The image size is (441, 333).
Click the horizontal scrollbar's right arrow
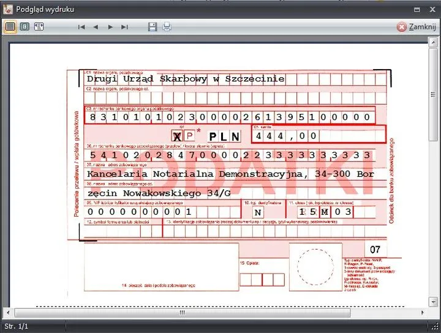[x=423, y=313]
